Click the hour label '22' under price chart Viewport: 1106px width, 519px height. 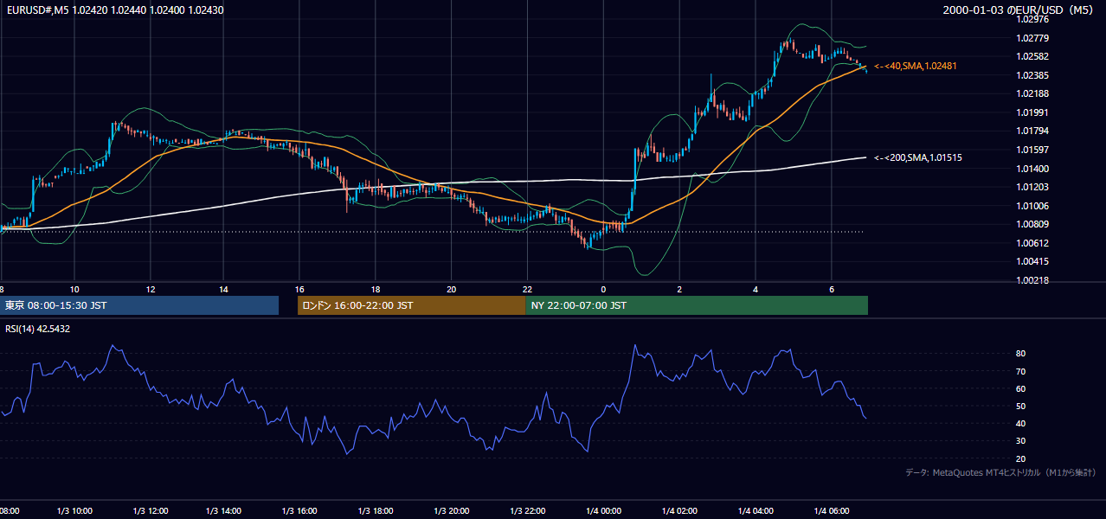(x=527, y=289)
